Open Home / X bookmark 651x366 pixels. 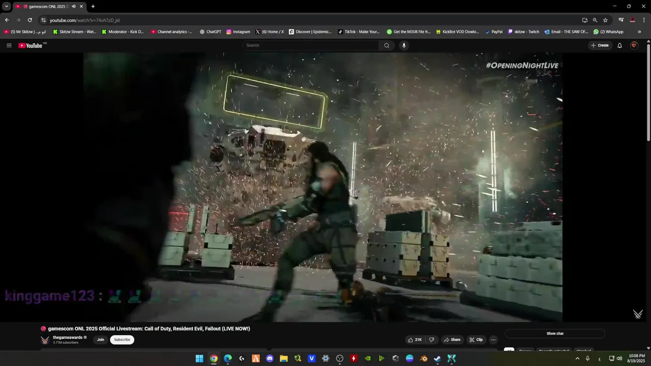click(x=270, y=32)
